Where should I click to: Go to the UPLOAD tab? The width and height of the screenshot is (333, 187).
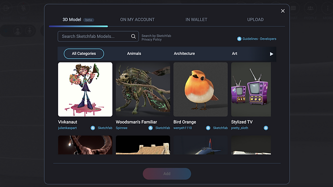pyautogui.click(x=255, y=19)
